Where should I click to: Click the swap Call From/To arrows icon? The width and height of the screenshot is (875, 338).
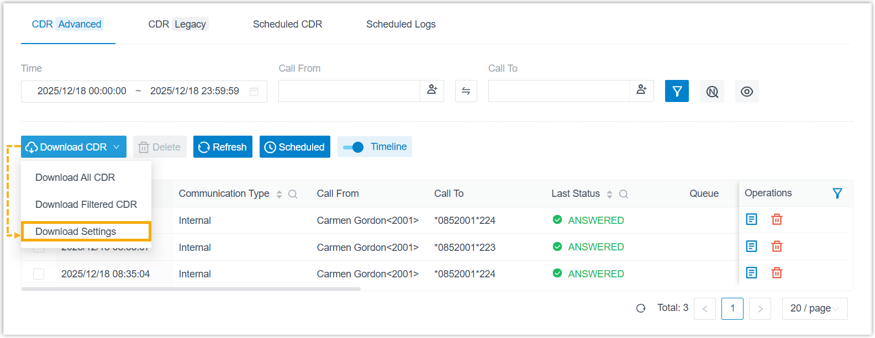click(x=466, y=92)
